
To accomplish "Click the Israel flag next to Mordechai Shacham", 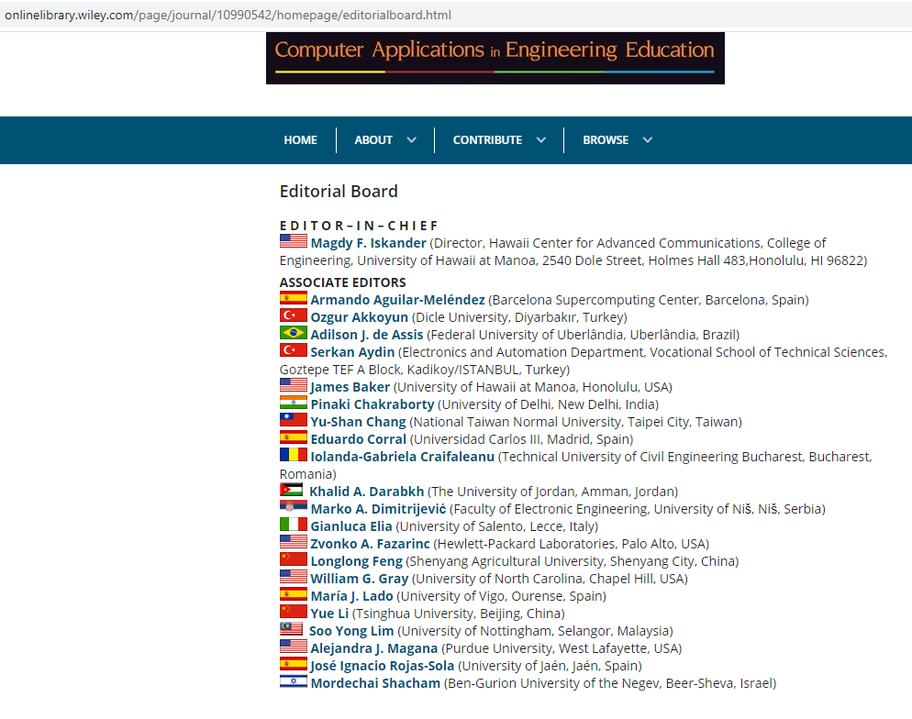I will tap(294, 682).
